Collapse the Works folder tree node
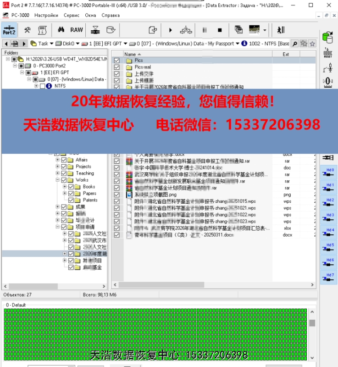The width and height of the screenshot is (338, 367). click(58, 180)
